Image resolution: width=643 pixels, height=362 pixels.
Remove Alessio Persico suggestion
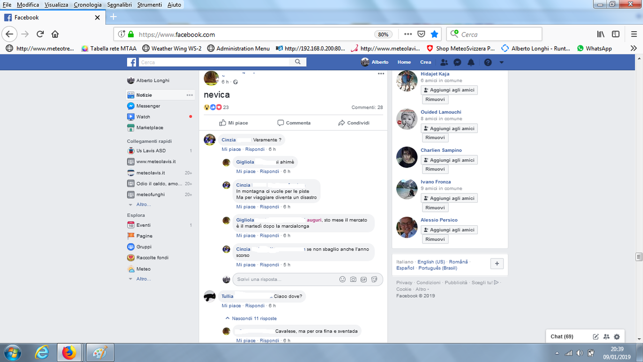pyautogui.click(x=435, y=239)
